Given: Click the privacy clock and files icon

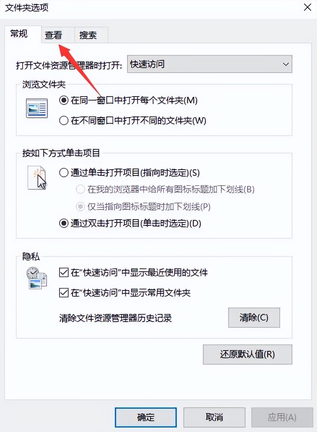Looking at the screenshot, I should [x=37, y=278].
